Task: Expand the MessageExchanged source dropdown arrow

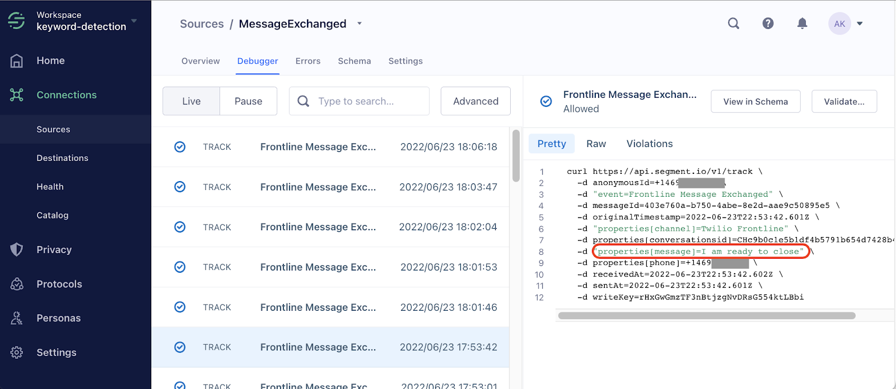Action: point(360,23)
